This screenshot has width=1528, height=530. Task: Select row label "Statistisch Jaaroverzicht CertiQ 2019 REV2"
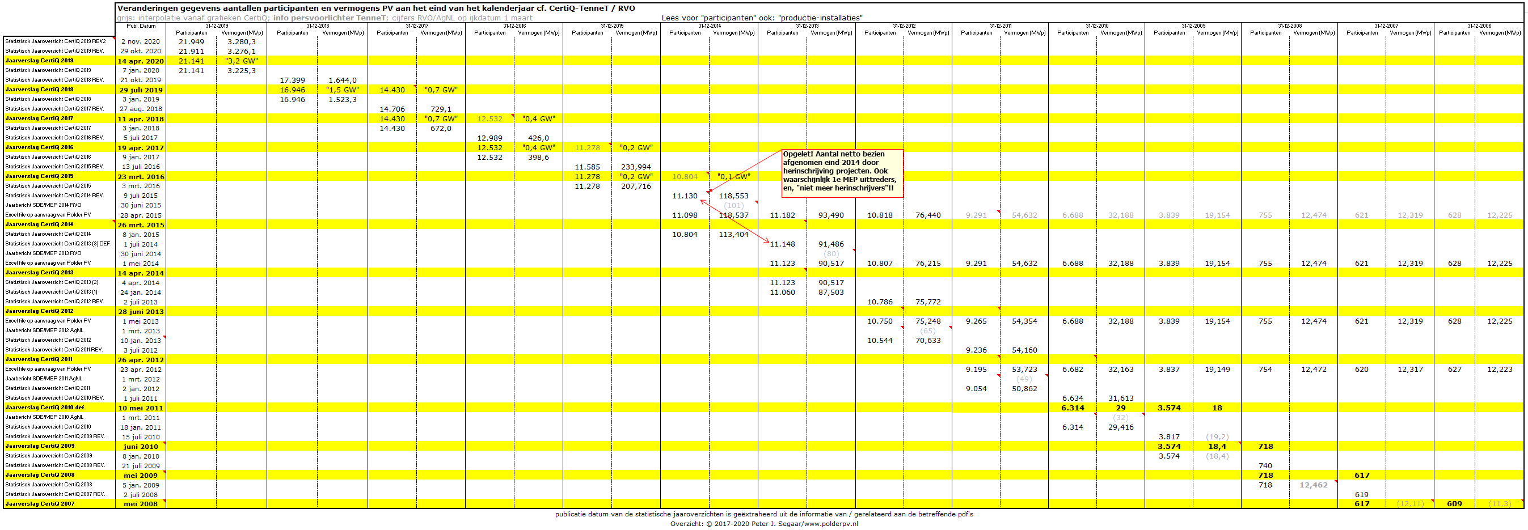tap(56, 41)
